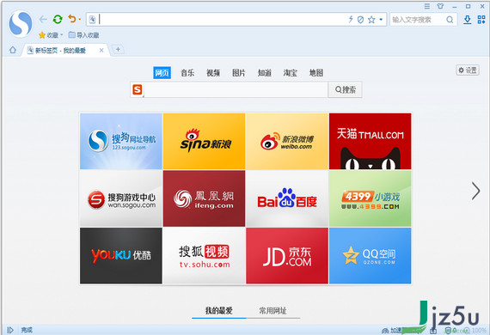The width and height of the screenshot is (490, 335).
Task: Open the 搜狗网址导航 tile
Action: pyautogui.click(x=121, y=141)
